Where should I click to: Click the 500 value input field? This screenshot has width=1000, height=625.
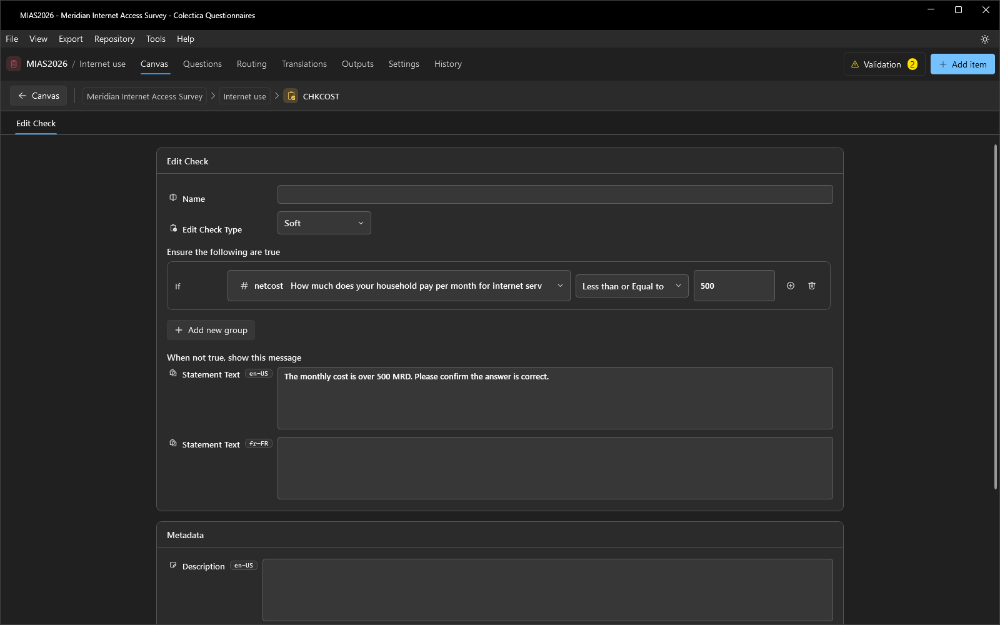(734, 286)
